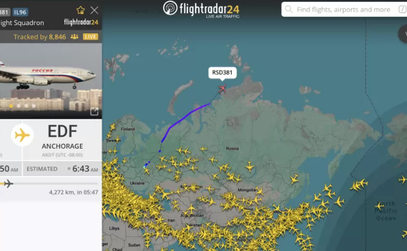Click the tracked-by viewers people icon
The width and height of the screenshot is (407, 251).
tap(75, 37)
